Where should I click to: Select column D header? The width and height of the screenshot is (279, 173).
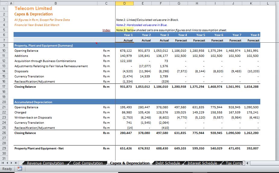pos(124,3)
